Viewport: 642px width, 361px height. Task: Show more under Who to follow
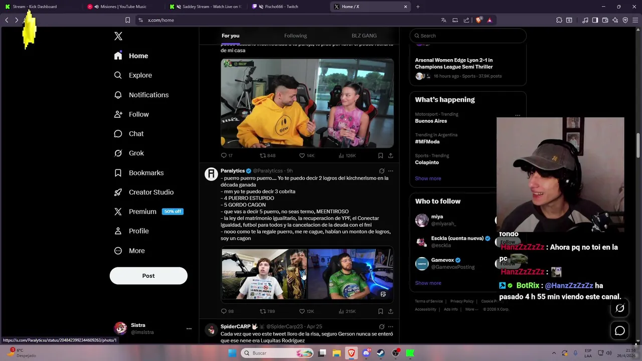[428, 283]
